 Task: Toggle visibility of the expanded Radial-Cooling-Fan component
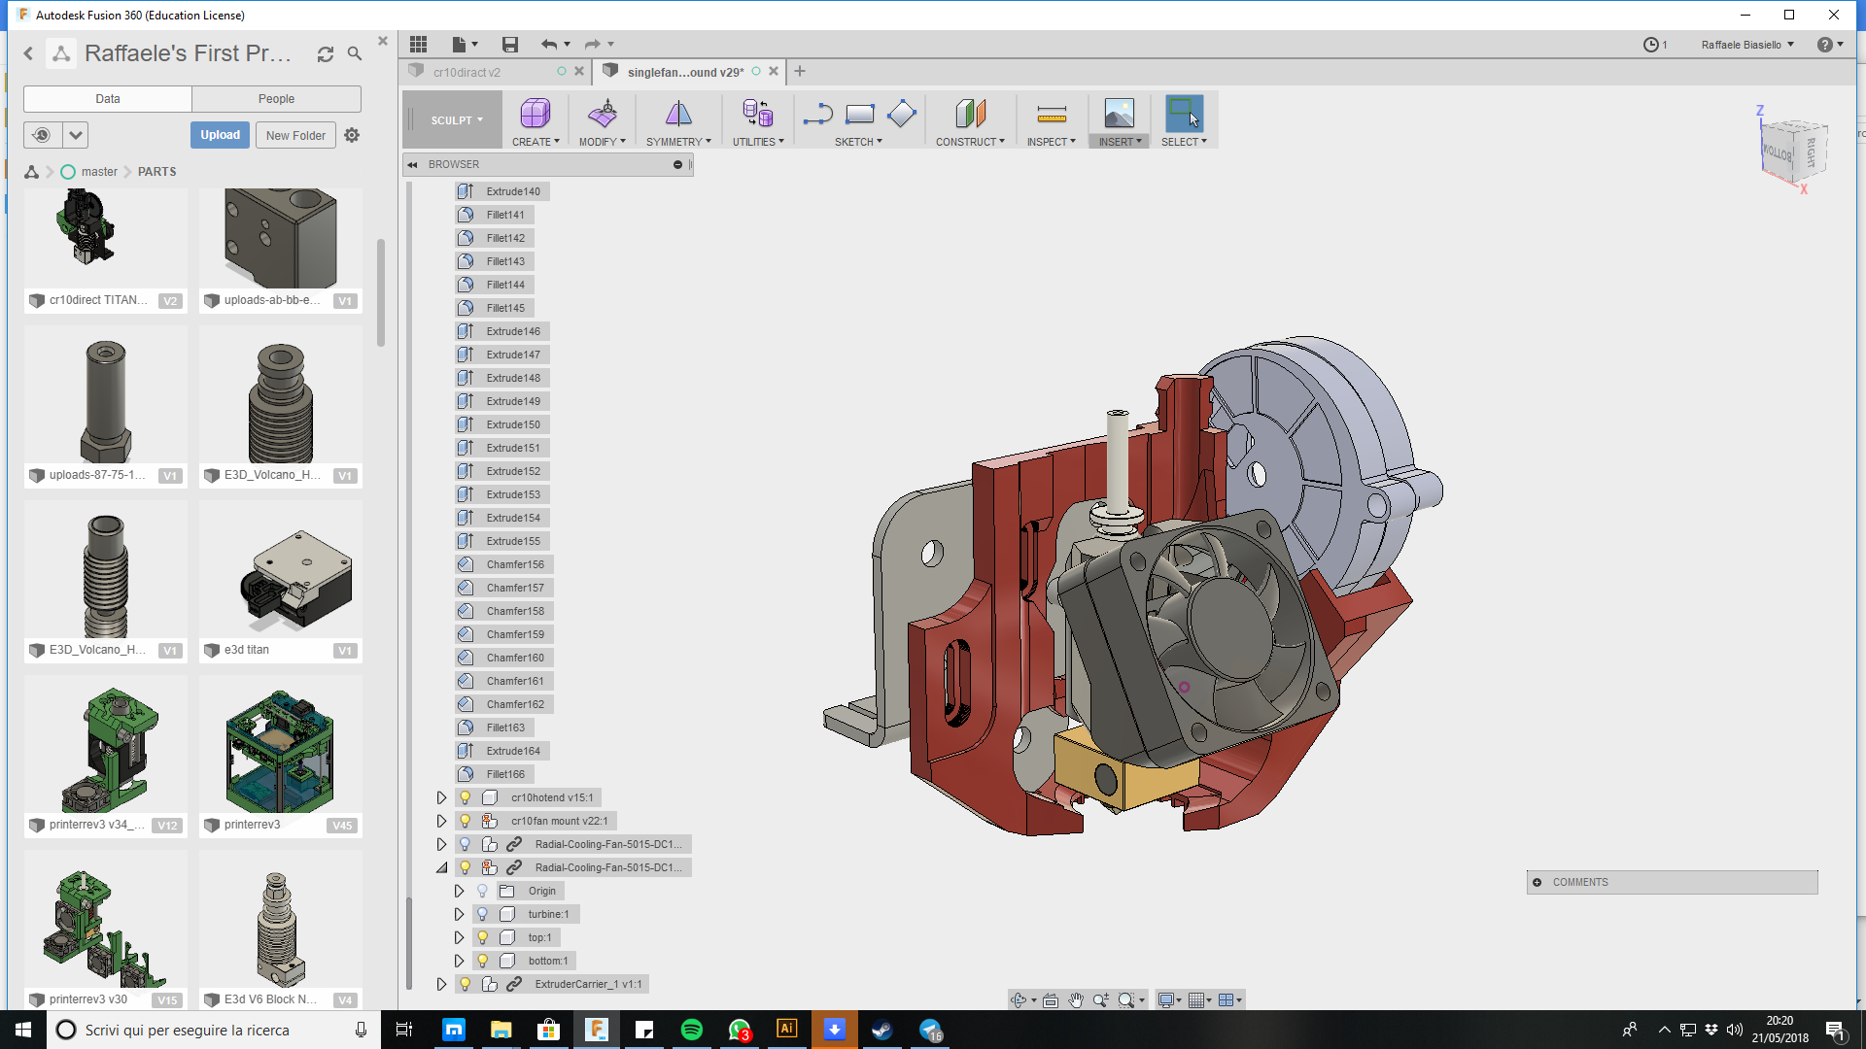(466, 867)
